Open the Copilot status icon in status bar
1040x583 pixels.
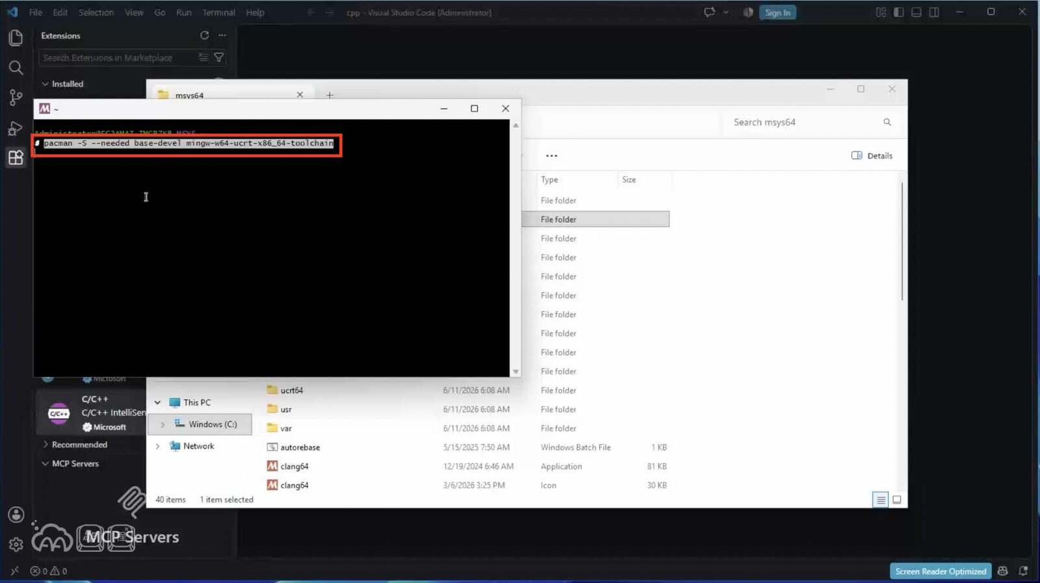click(x=1002, y=571)
